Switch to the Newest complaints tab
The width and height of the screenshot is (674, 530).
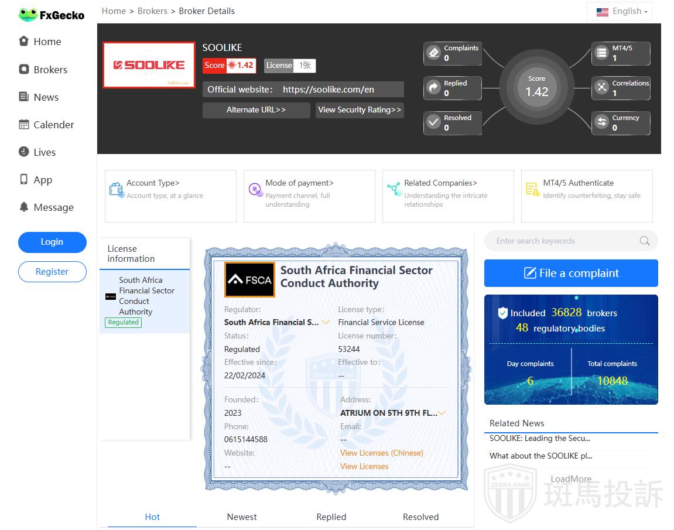tap(242, 517)
